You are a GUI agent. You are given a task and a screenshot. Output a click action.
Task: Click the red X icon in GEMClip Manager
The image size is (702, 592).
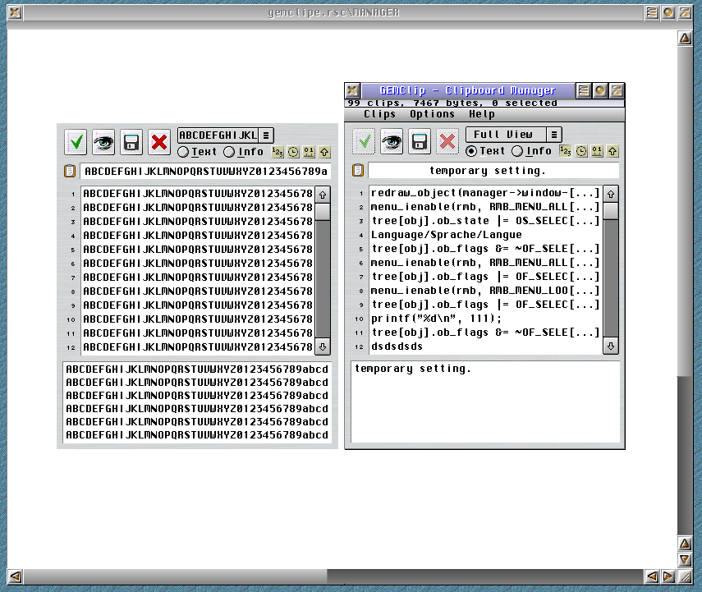pyautogui.click(x=447, y=141)
